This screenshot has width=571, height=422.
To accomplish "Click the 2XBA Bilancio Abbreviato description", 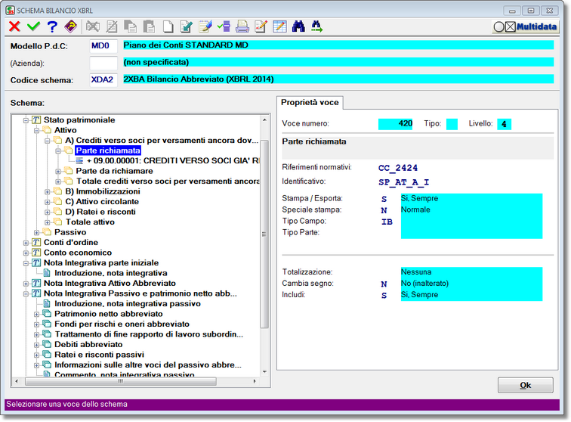I will click(338, 79).
